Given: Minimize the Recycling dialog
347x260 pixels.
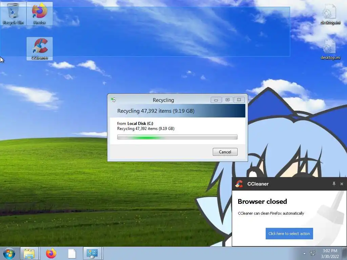Looking at the screenshot, I should pos(216,100).
